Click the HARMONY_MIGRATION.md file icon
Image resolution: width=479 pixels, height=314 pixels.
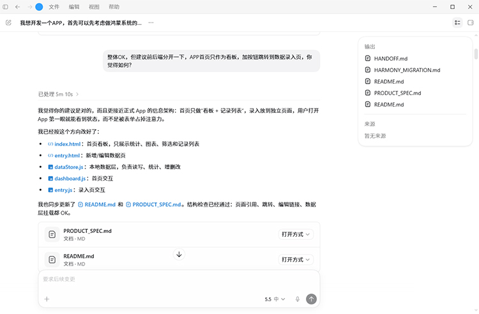pyautogui.click(x=368, y=70)
